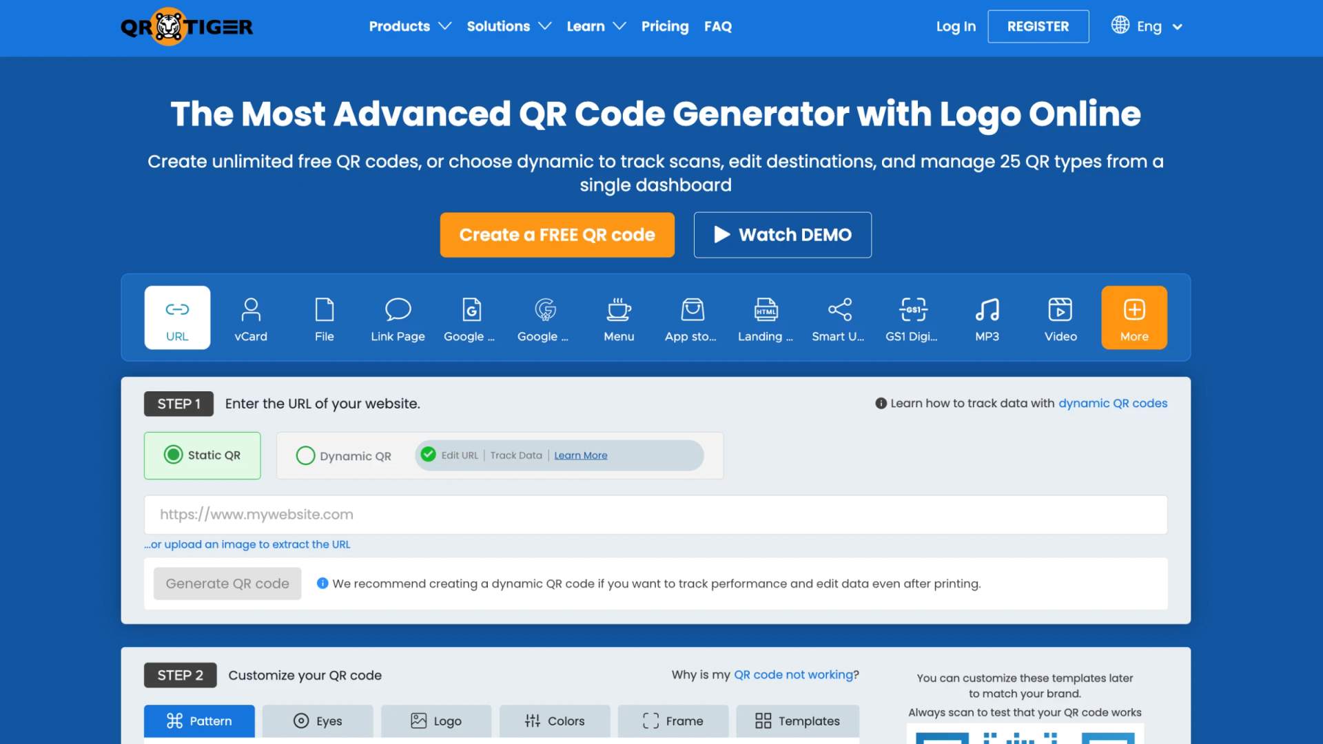Switch to the Frame tab
This screenshot has height=744, width=1323.
tap(673, 721)
